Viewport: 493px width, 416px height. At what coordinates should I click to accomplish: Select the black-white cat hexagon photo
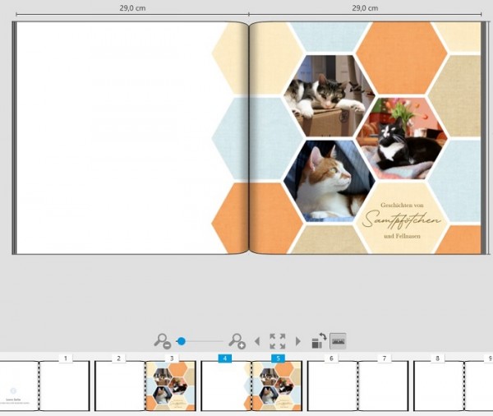402,138
